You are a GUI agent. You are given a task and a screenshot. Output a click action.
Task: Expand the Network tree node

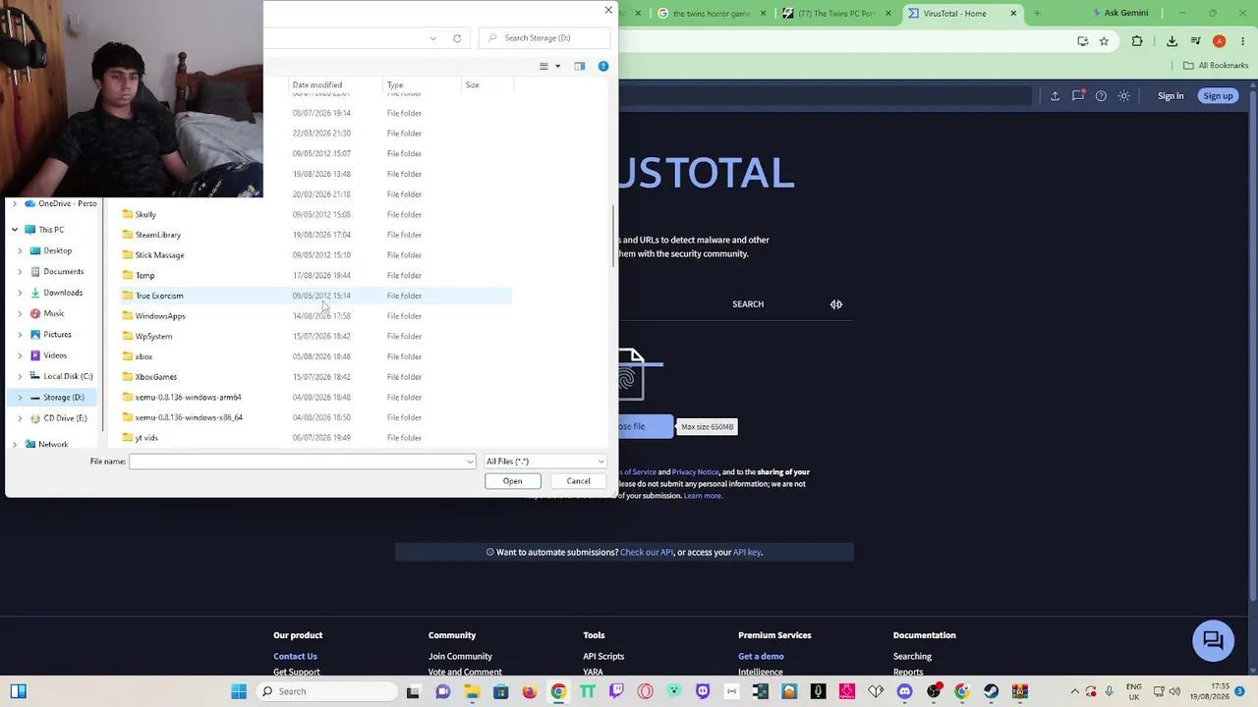[x=15, y=445]
